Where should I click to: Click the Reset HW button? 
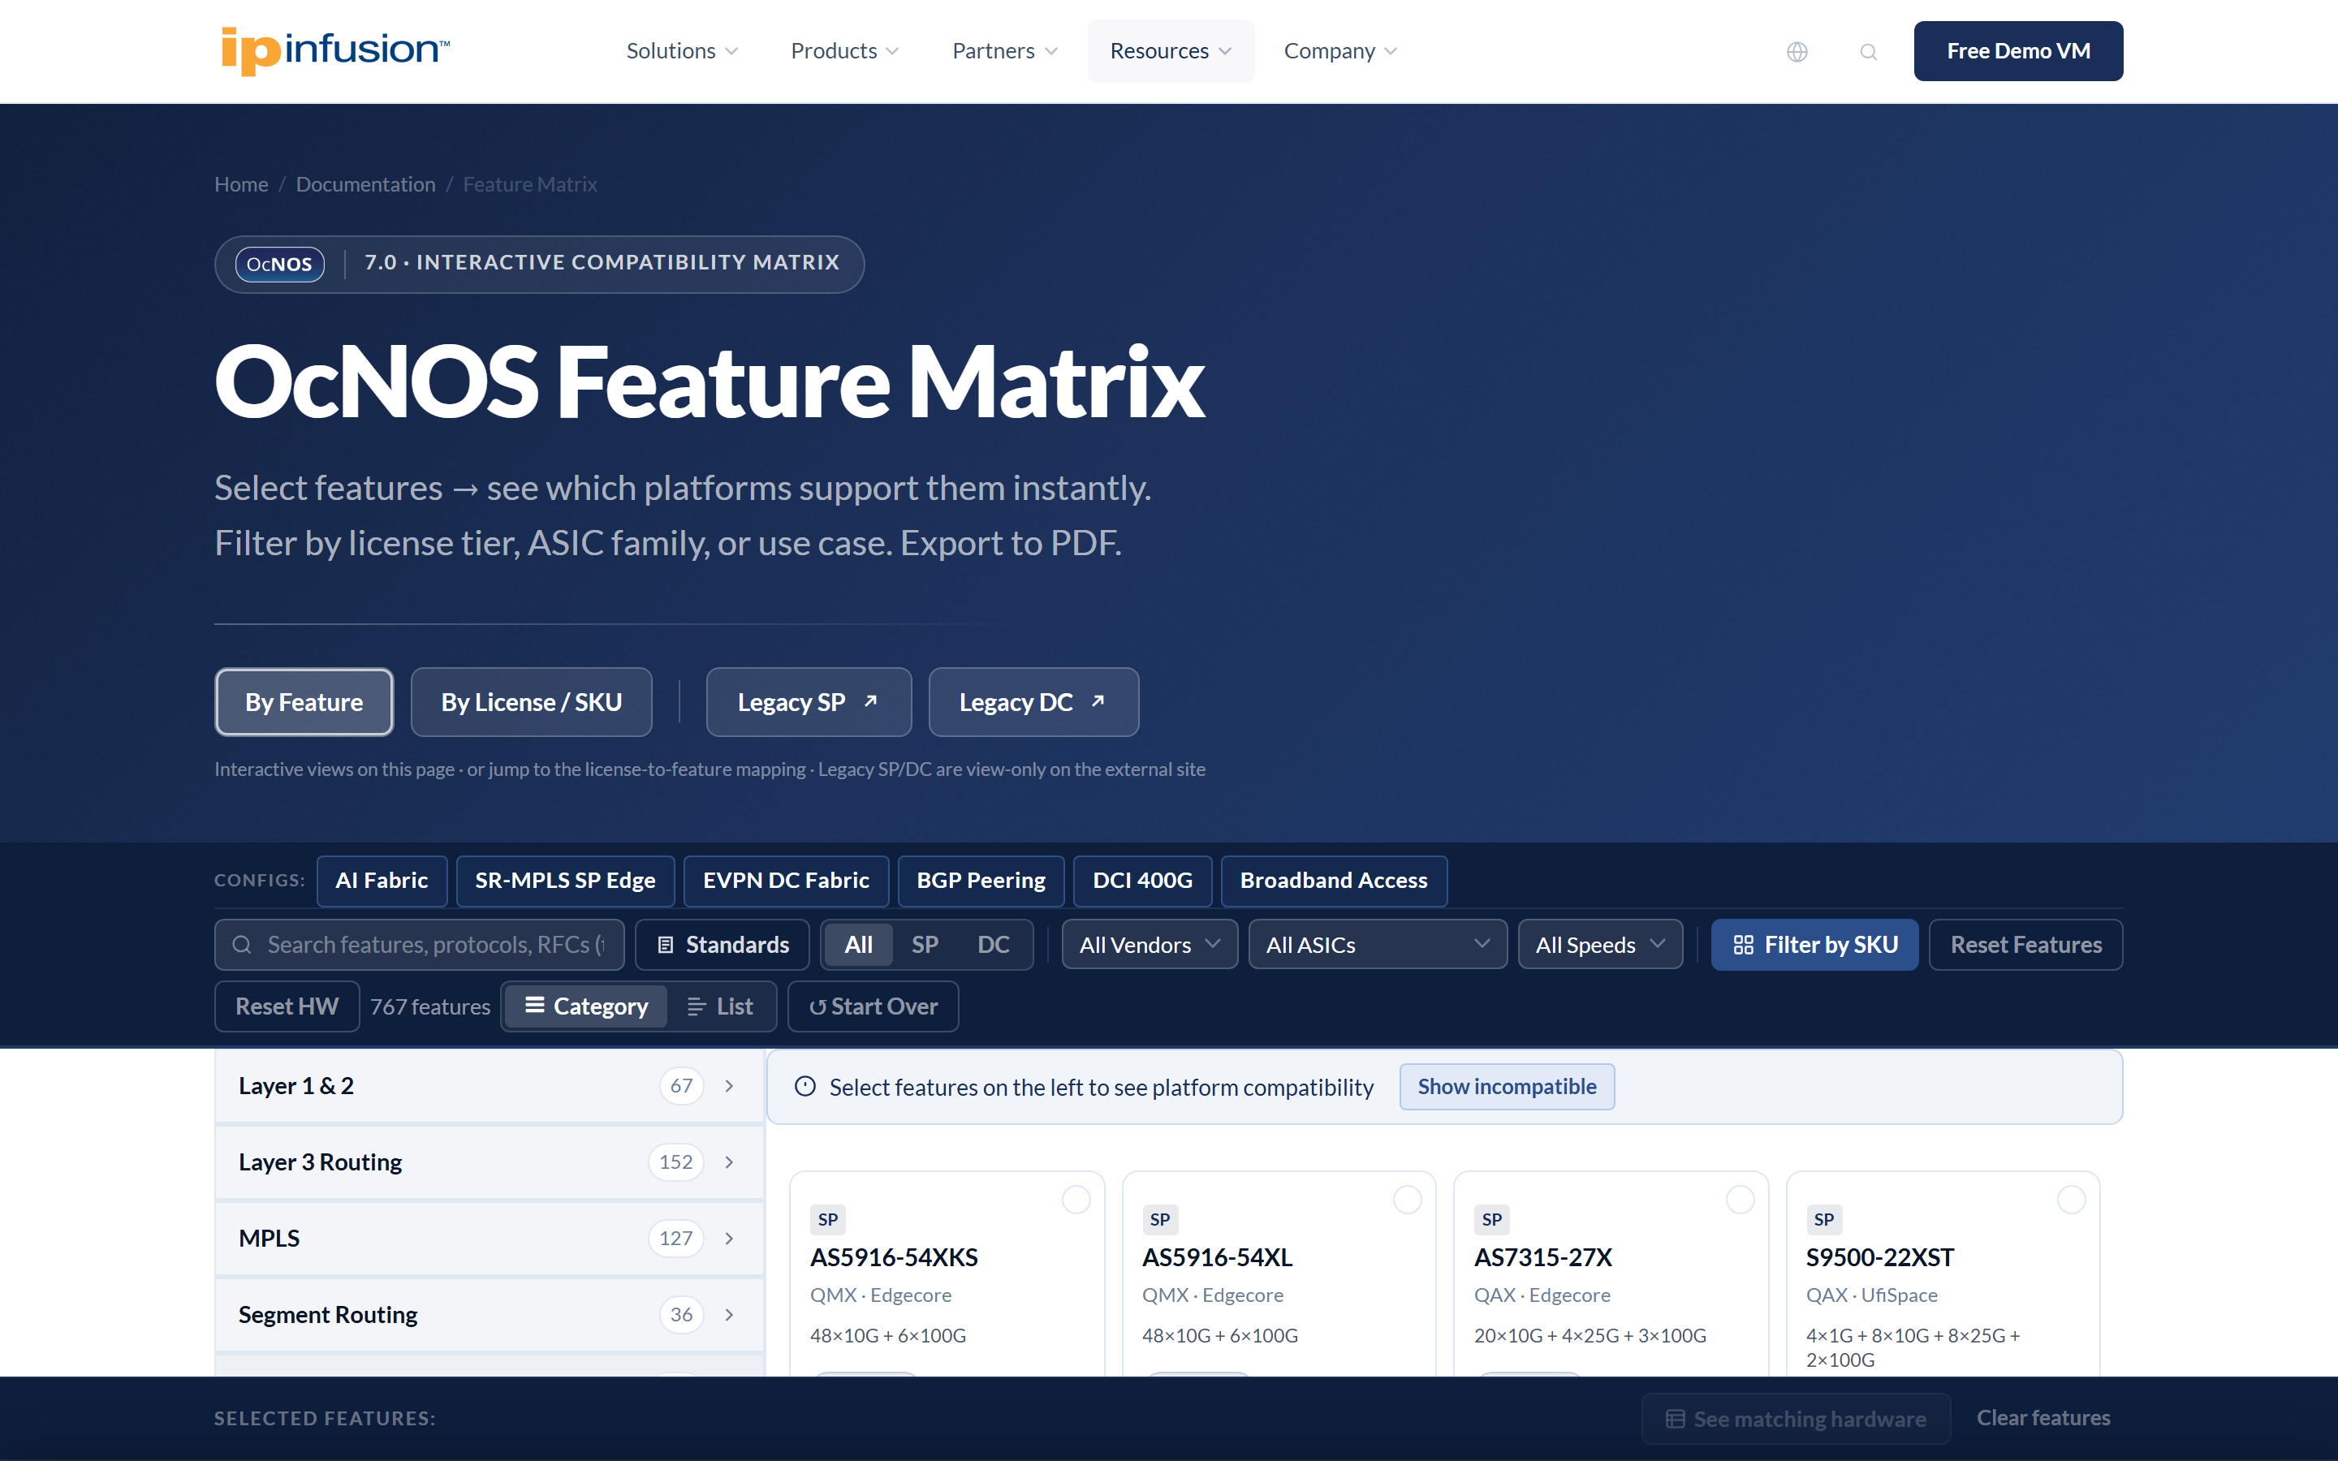click(x=287, y=1006)
